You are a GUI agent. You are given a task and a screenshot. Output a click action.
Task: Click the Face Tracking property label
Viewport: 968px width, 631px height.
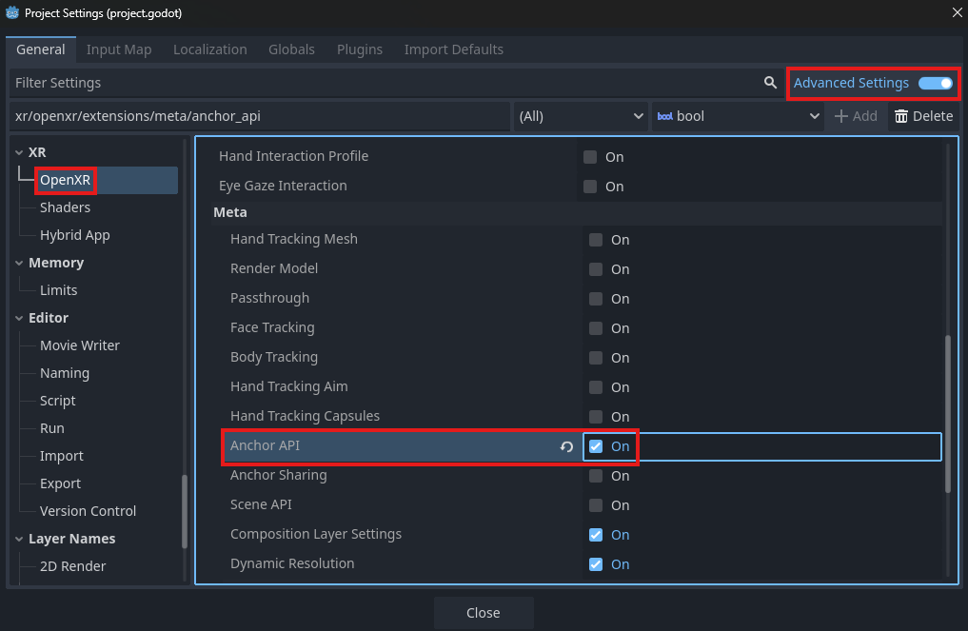tap(272, 327)
